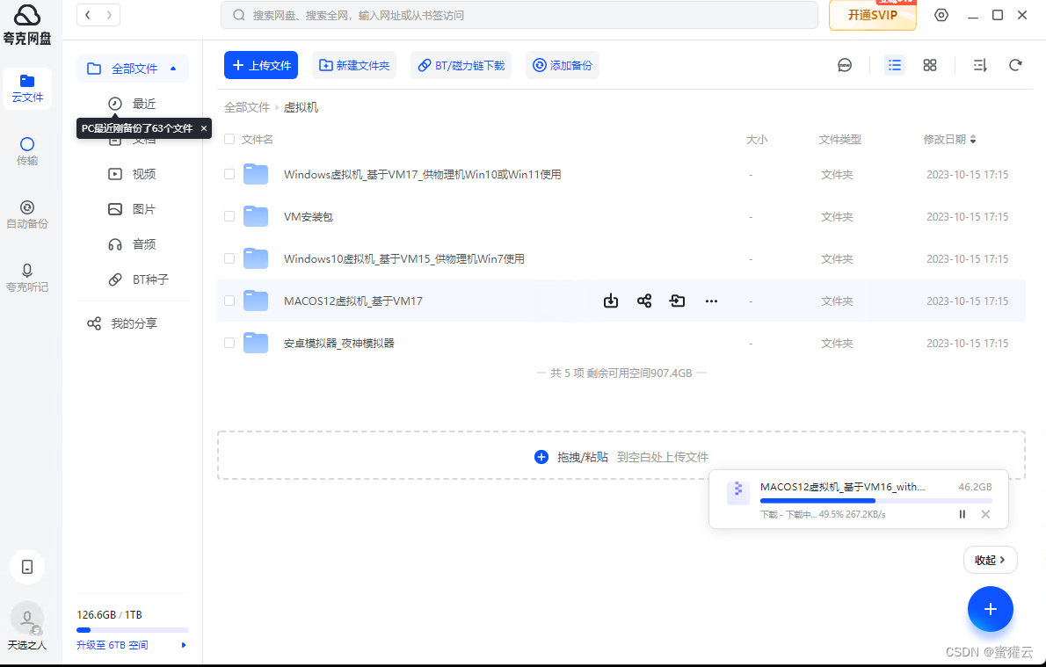Click the MACOS12 download progress bar
Screen dimensions: 1046x667
click(x=875, y=500)
